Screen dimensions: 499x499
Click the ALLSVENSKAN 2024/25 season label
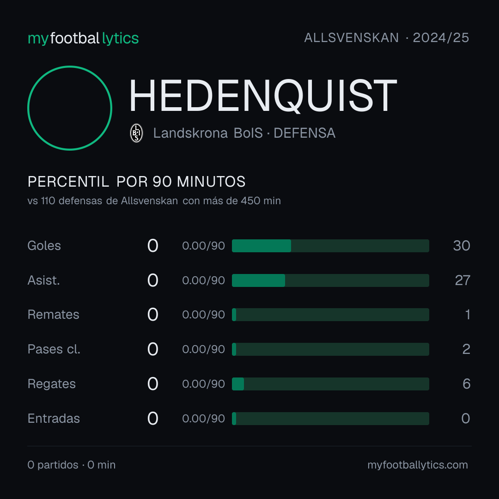tap(386, 38)
